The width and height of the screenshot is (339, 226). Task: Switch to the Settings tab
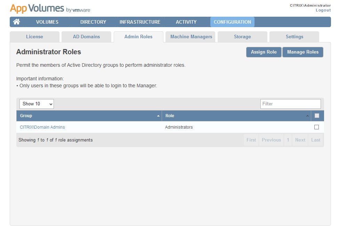[294, 37]
